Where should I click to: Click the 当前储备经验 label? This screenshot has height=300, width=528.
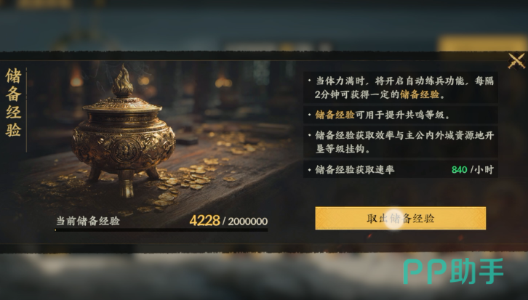click(88, 221)
